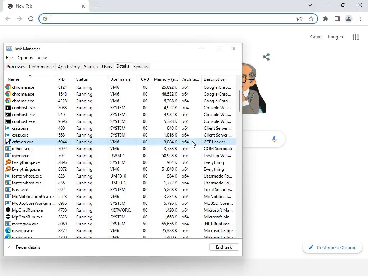368x276 pixels.
Task: Open Gmail link
Action: (x=316, y=37)
